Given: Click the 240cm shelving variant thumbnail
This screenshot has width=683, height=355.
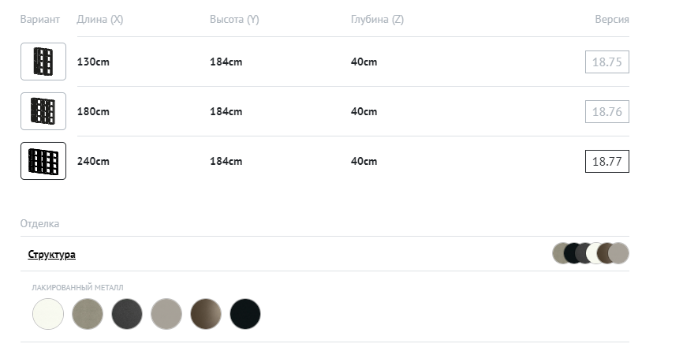Looking at the screenshot, I should coord(43,161).
